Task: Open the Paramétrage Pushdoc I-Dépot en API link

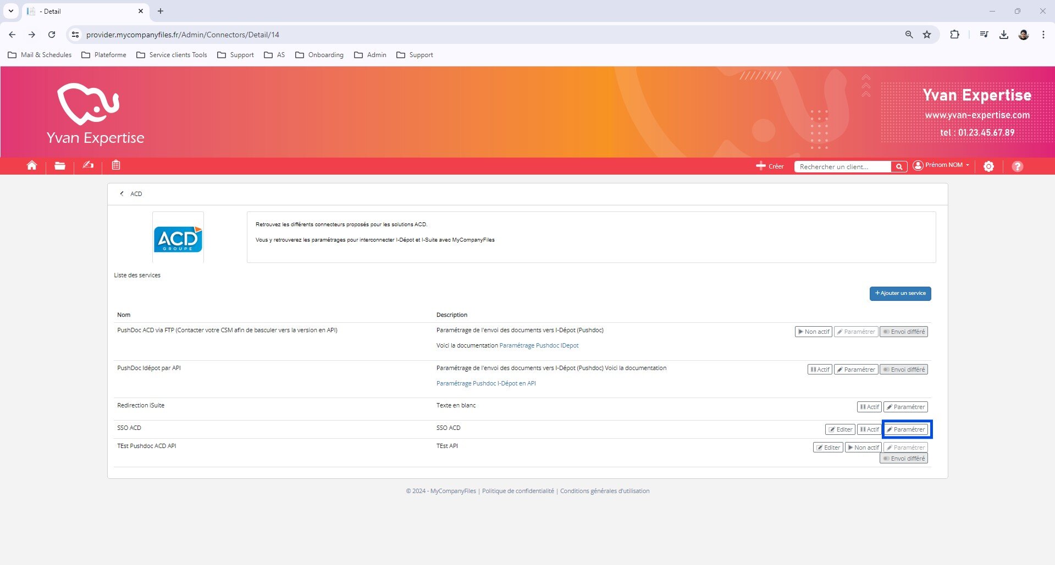Action: (485, 383)
